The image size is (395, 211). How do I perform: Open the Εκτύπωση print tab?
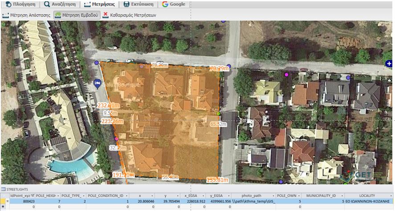pyautogui.click(x=138, y=4)
